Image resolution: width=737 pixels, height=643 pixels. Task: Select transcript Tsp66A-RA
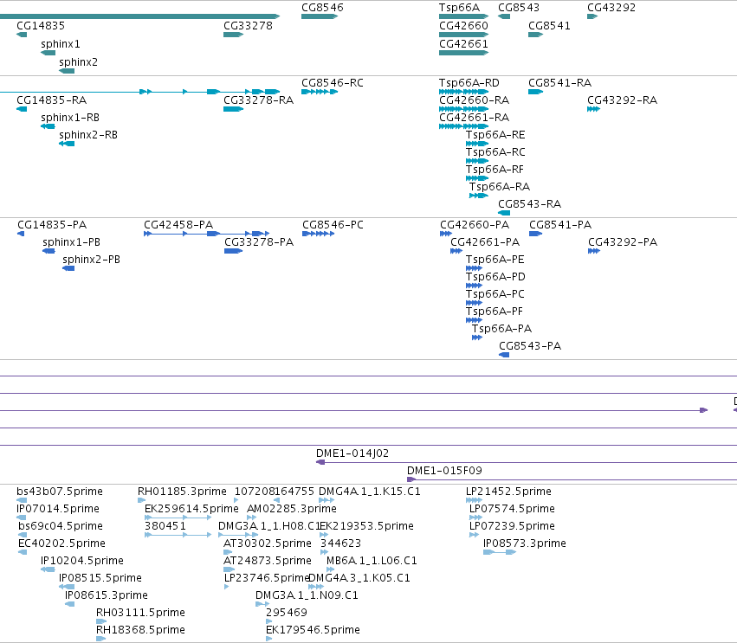point(478,196)
